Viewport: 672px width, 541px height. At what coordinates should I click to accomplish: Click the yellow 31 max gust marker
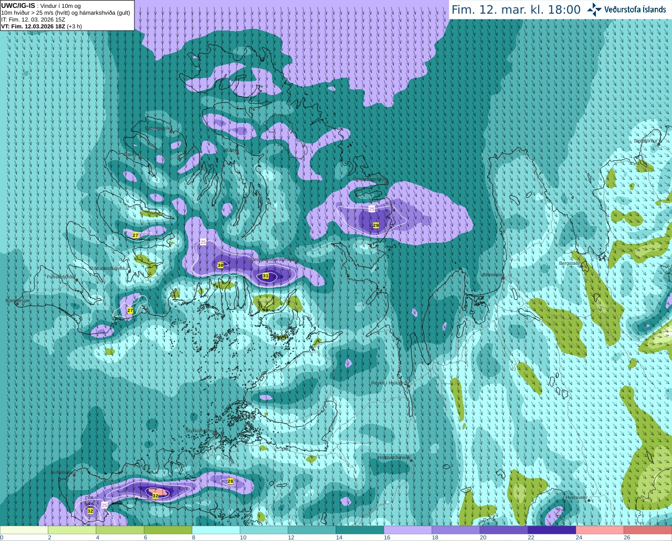pos(266,276)
